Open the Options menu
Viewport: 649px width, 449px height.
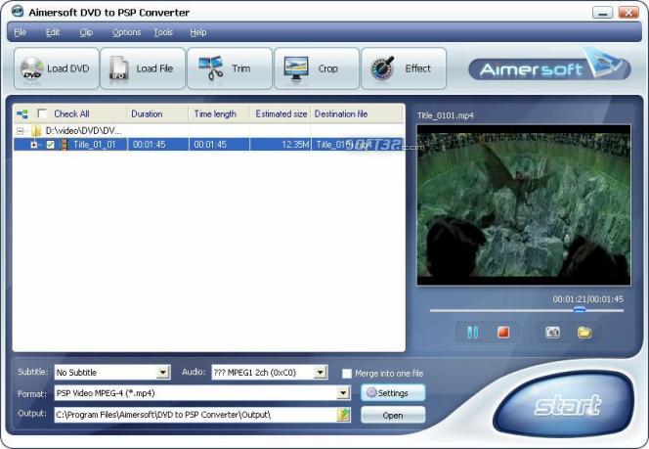(127, 32)
